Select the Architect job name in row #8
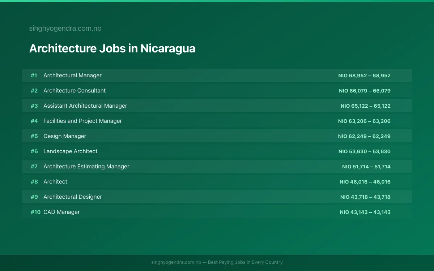434x271 pixels. (x=55, y=182)
